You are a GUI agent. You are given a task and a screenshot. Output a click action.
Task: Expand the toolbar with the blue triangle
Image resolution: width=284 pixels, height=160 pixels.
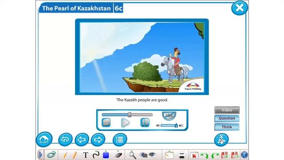coord(40,155)
